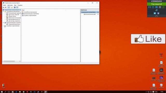Show hidden tray icons chevron
166x93 pixels.
[x=146, y=92]
